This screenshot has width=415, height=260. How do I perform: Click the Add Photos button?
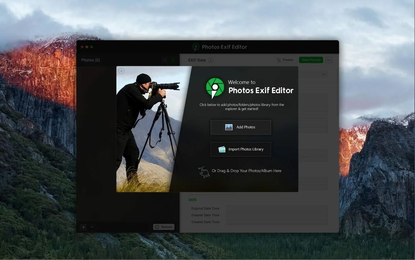pyautogui.click(x=241, y=127)
